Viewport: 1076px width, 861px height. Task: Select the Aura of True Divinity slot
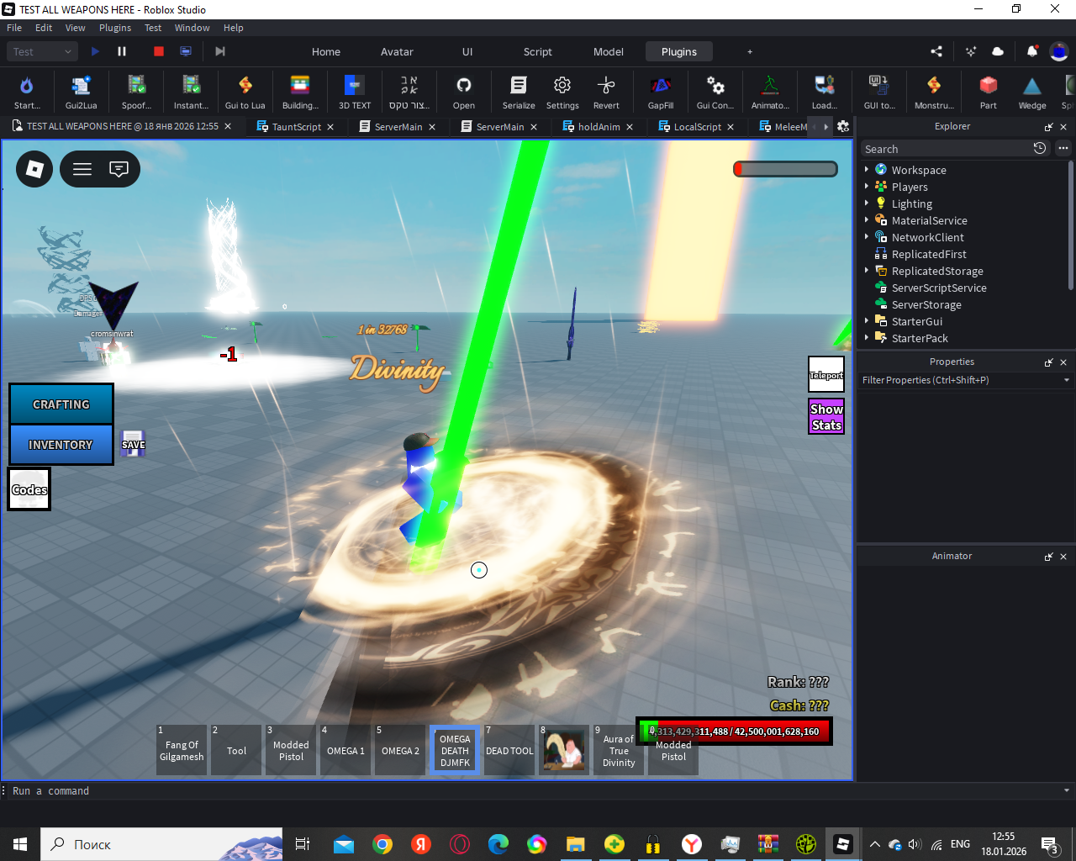(x=619, y=750)
